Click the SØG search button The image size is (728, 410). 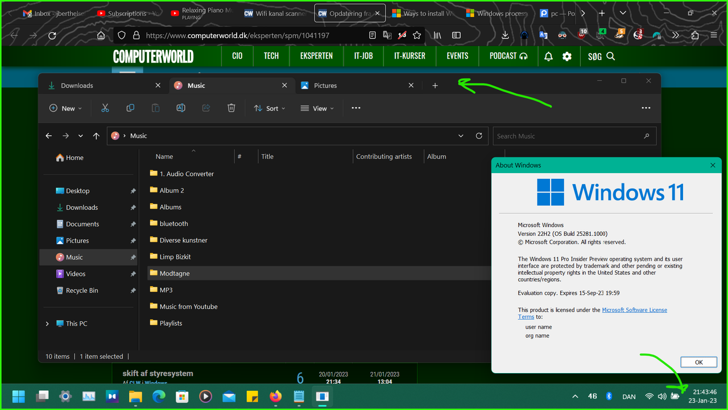point(602,56)
